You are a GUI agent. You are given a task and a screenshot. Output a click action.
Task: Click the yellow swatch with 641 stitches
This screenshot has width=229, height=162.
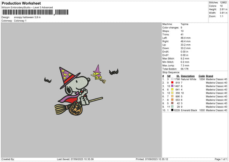(x=172, y=89)
